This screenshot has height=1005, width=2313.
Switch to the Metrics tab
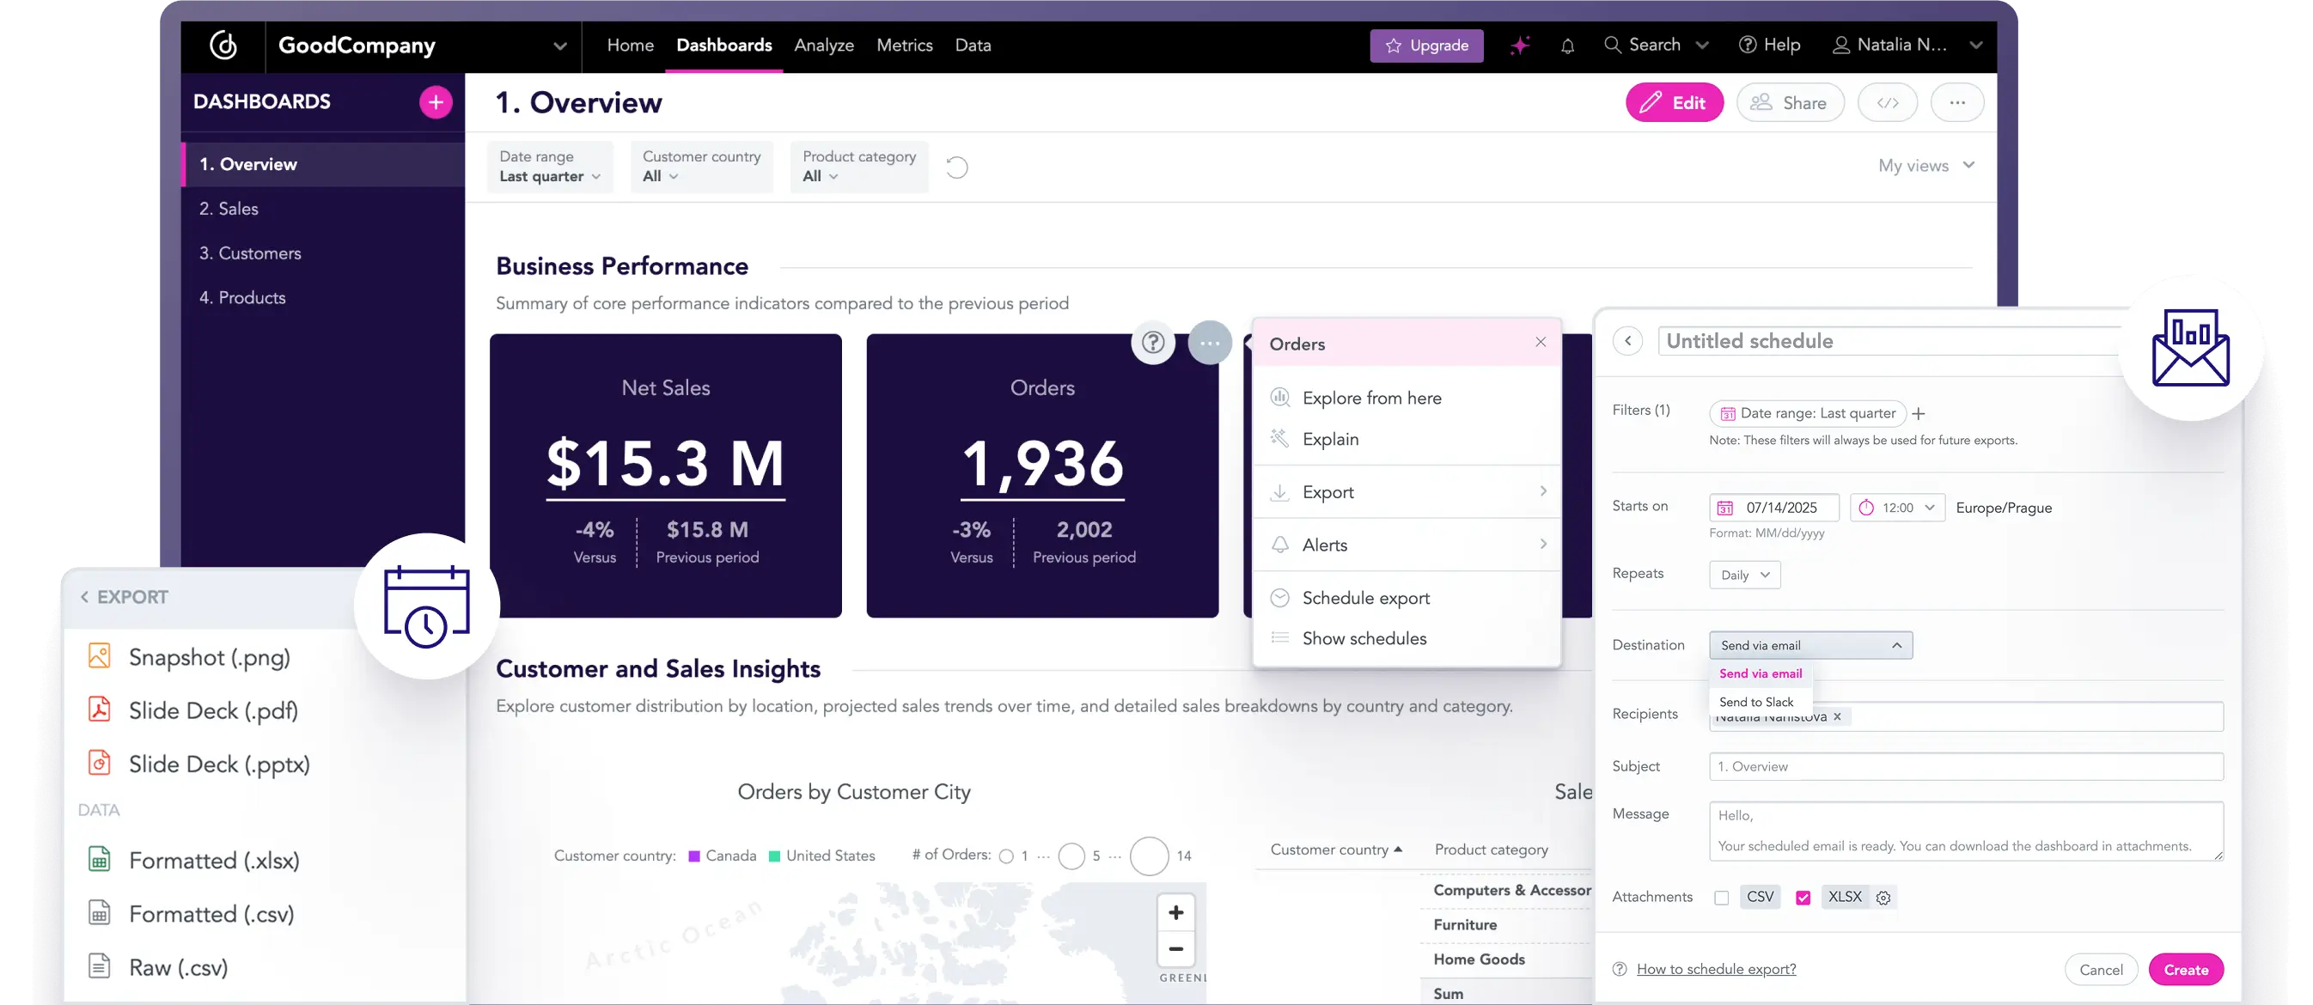click(x=904, y=45)
